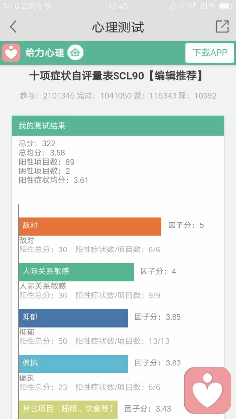Select the light blue 偏执 bar
Viewport: 236px width, 419px height.
pyautogui.click(x=73, y=363)
